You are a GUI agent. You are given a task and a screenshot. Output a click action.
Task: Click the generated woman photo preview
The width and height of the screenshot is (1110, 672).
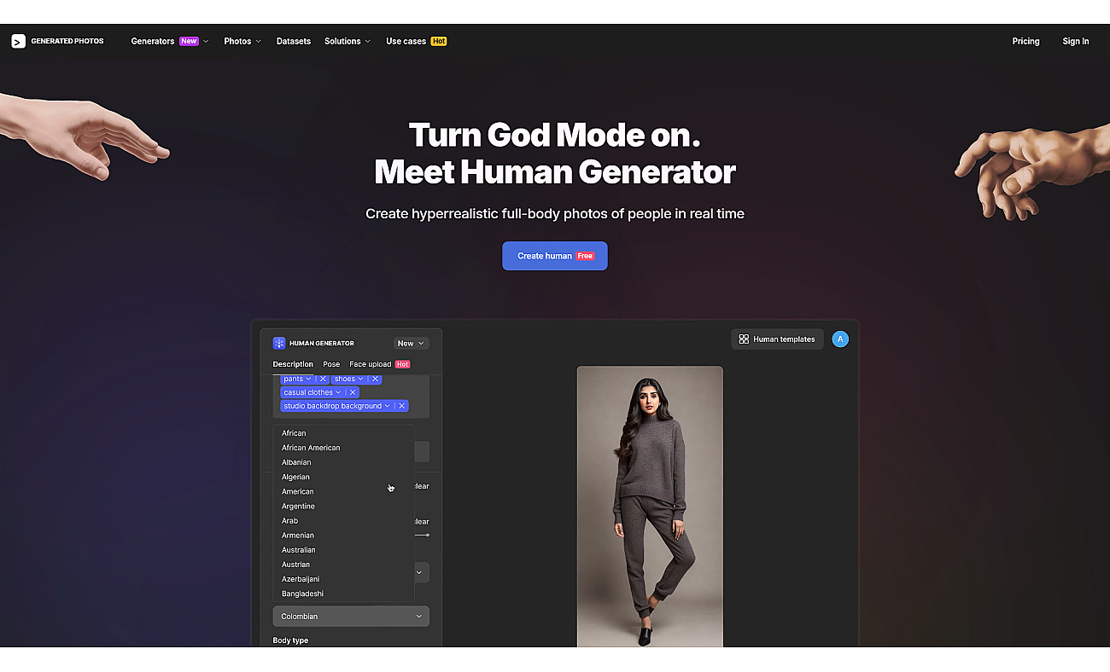650,507
